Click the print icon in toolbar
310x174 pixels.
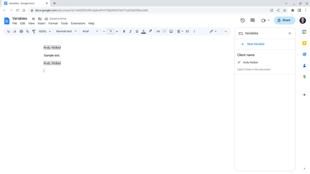21,31
